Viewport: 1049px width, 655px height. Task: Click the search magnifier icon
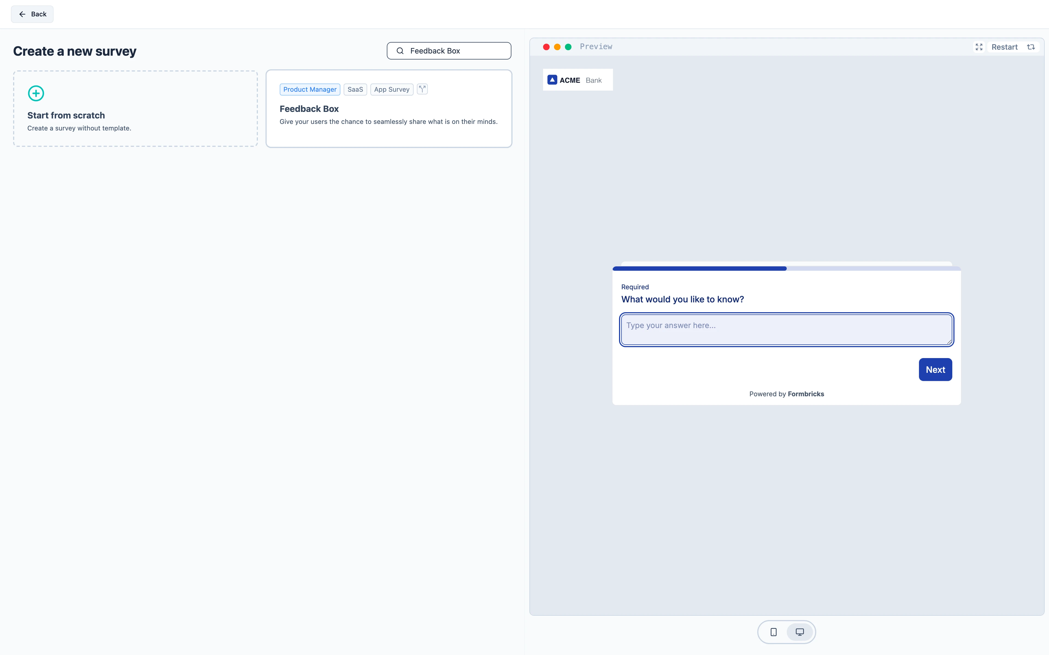point(400,51)
